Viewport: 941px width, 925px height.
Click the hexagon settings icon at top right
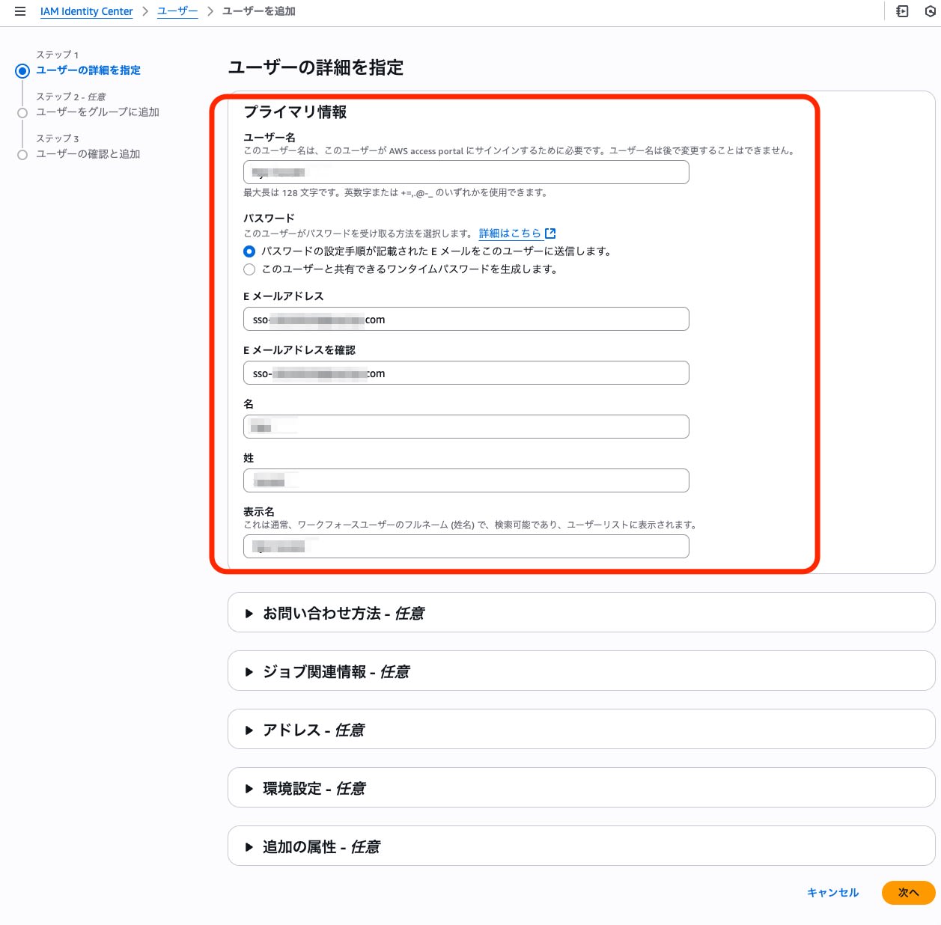point(931,11)
